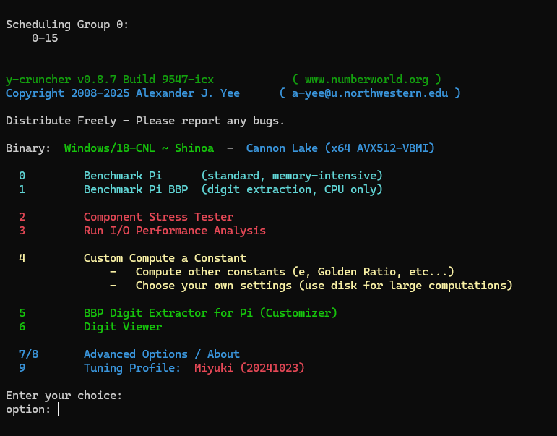Click the Cannon Lake (x64 AVX512-VBMI) text
This screenshot has width=557, height=436.
340,148
